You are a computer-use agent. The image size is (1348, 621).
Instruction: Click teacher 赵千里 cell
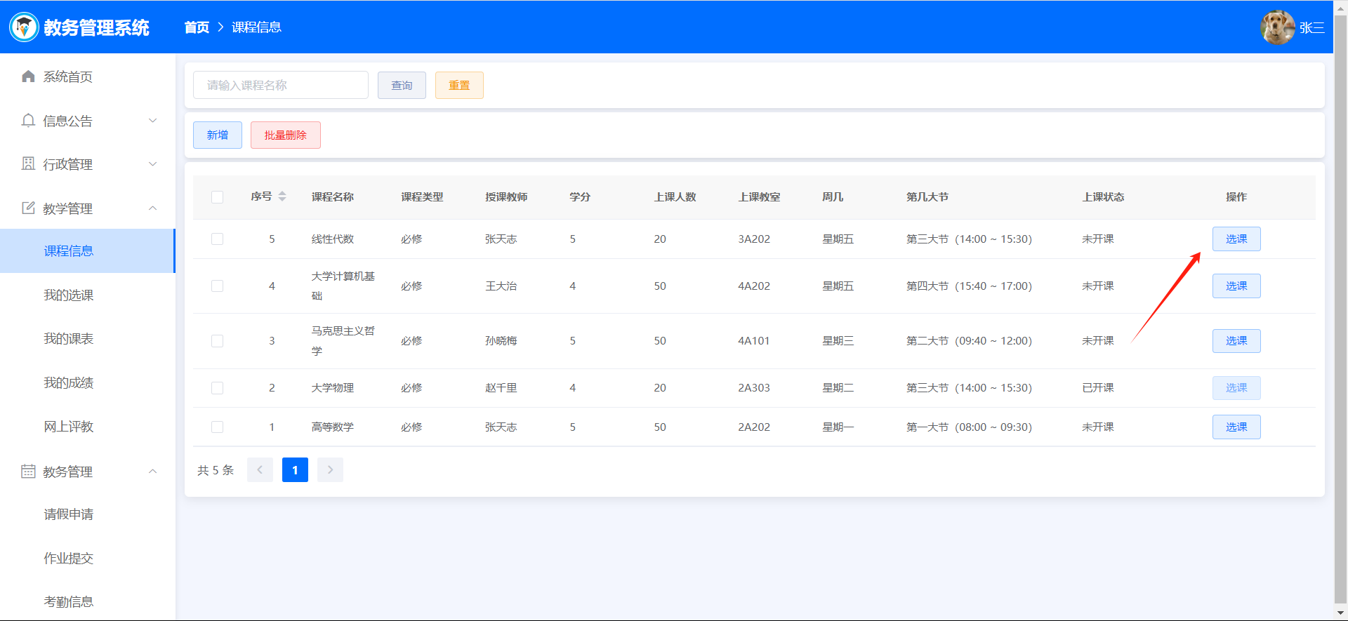coord(501,388)
